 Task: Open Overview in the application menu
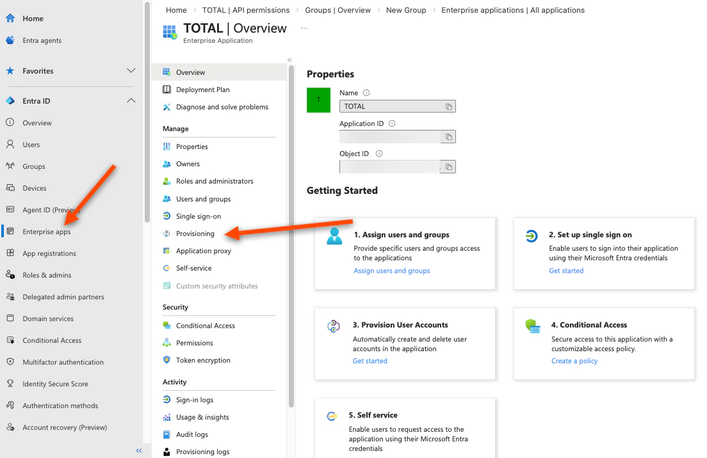(219, 72)
